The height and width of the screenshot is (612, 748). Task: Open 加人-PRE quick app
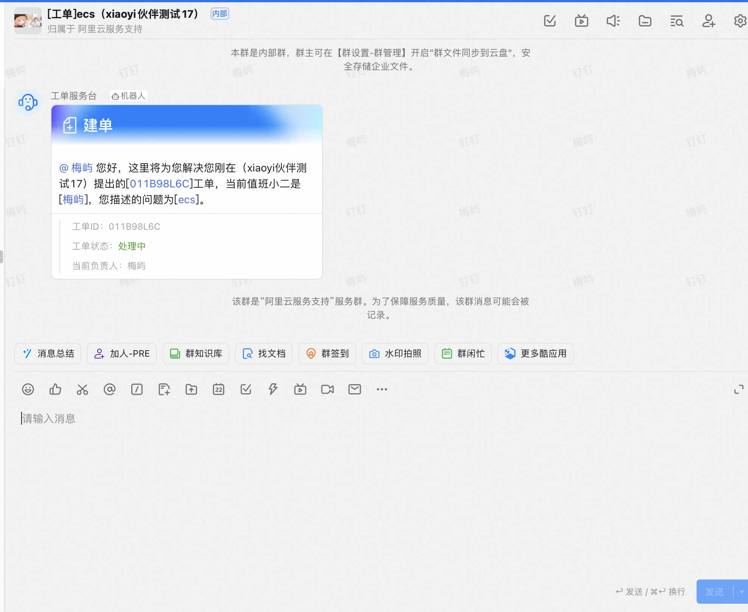pos(122,354)
